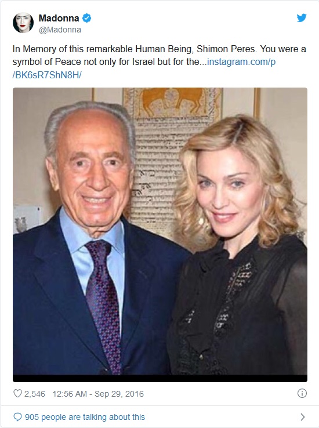Click the /BK6sR7ShN8H/ link continuation
This screenshot has height=428, width=319.
pos(47,75)
